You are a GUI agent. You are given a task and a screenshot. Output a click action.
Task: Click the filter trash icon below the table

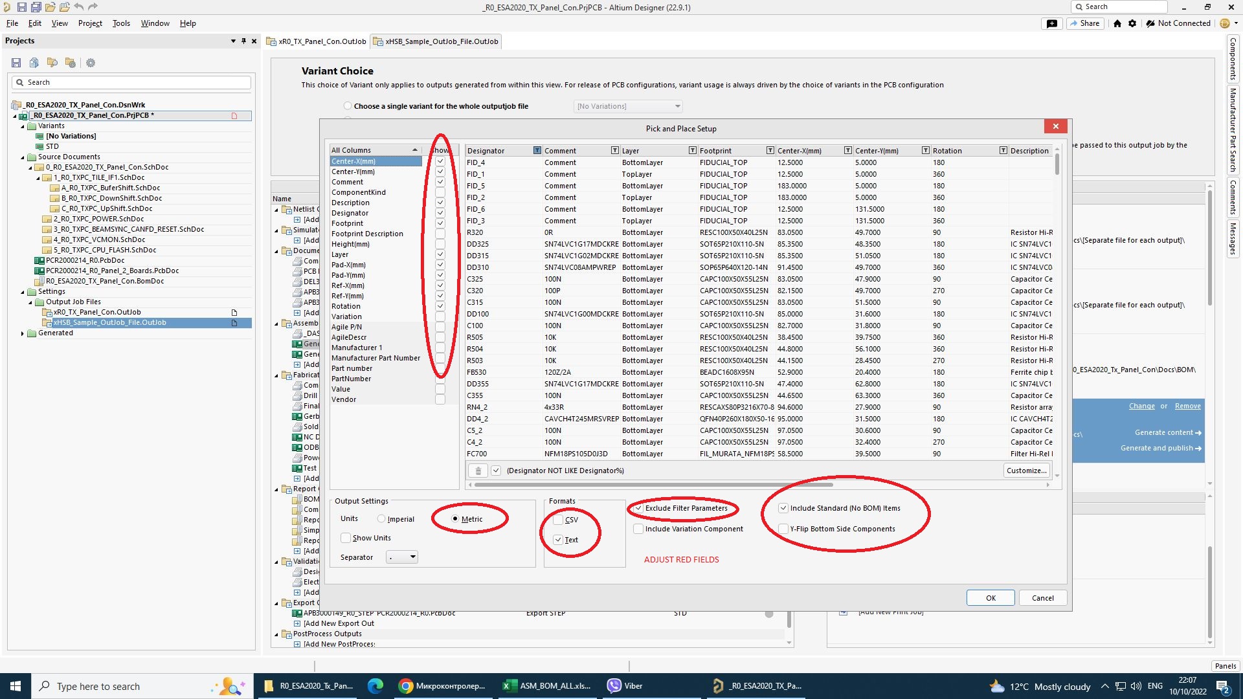478,471
